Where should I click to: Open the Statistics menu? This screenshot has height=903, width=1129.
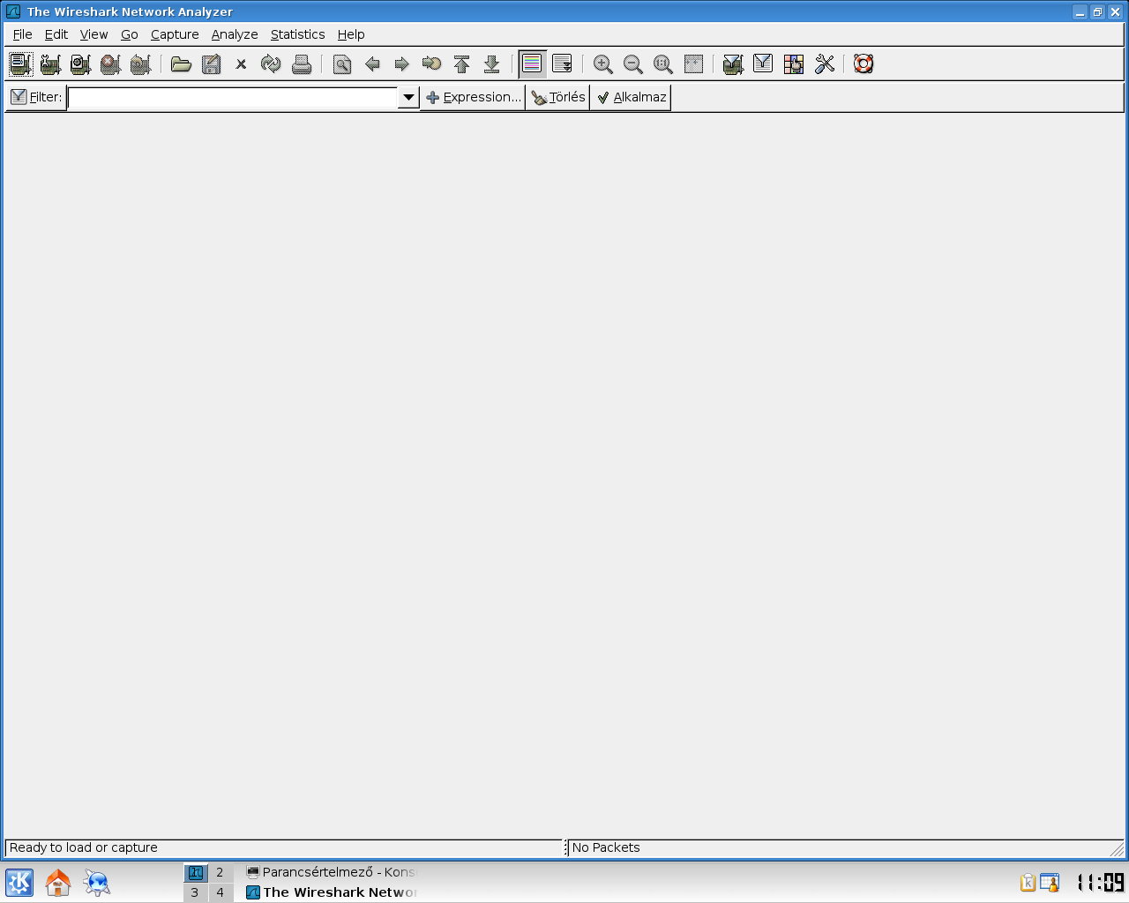point(297,34)
